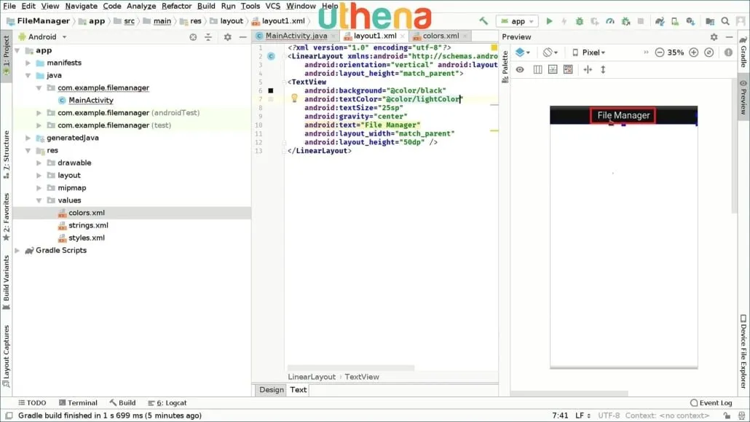750x422 pixels.
Task: Toggle the Palette side tab
Action: [x=505, y=67]
